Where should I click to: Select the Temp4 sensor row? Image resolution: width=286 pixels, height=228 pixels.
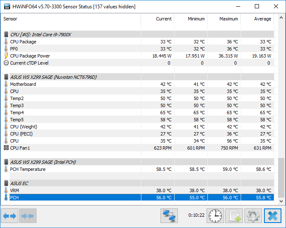tap(139, 113)
